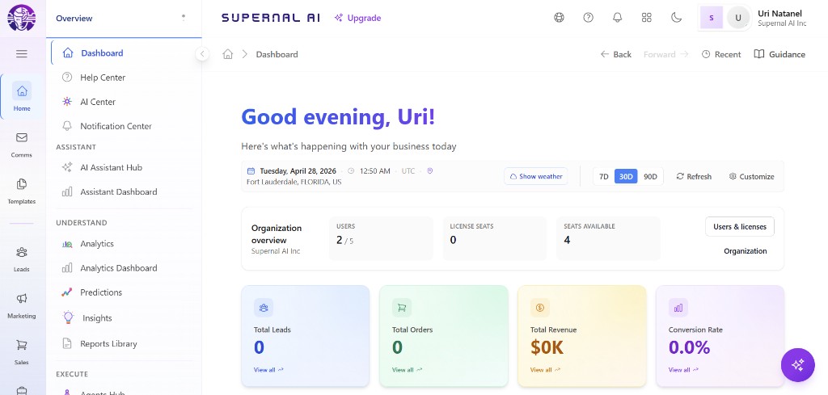
Task: Go to AI Assistant Hub
Action: [x=111, y=168]
